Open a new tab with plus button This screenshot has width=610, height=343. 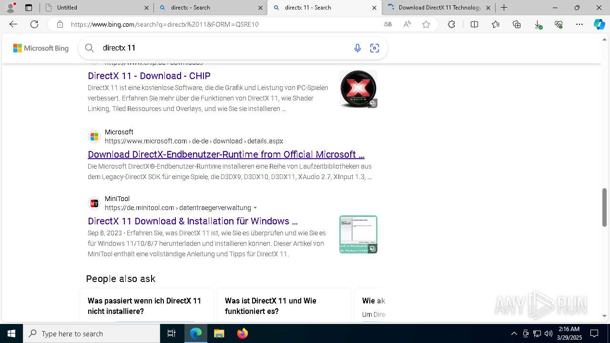click(504, 8)
